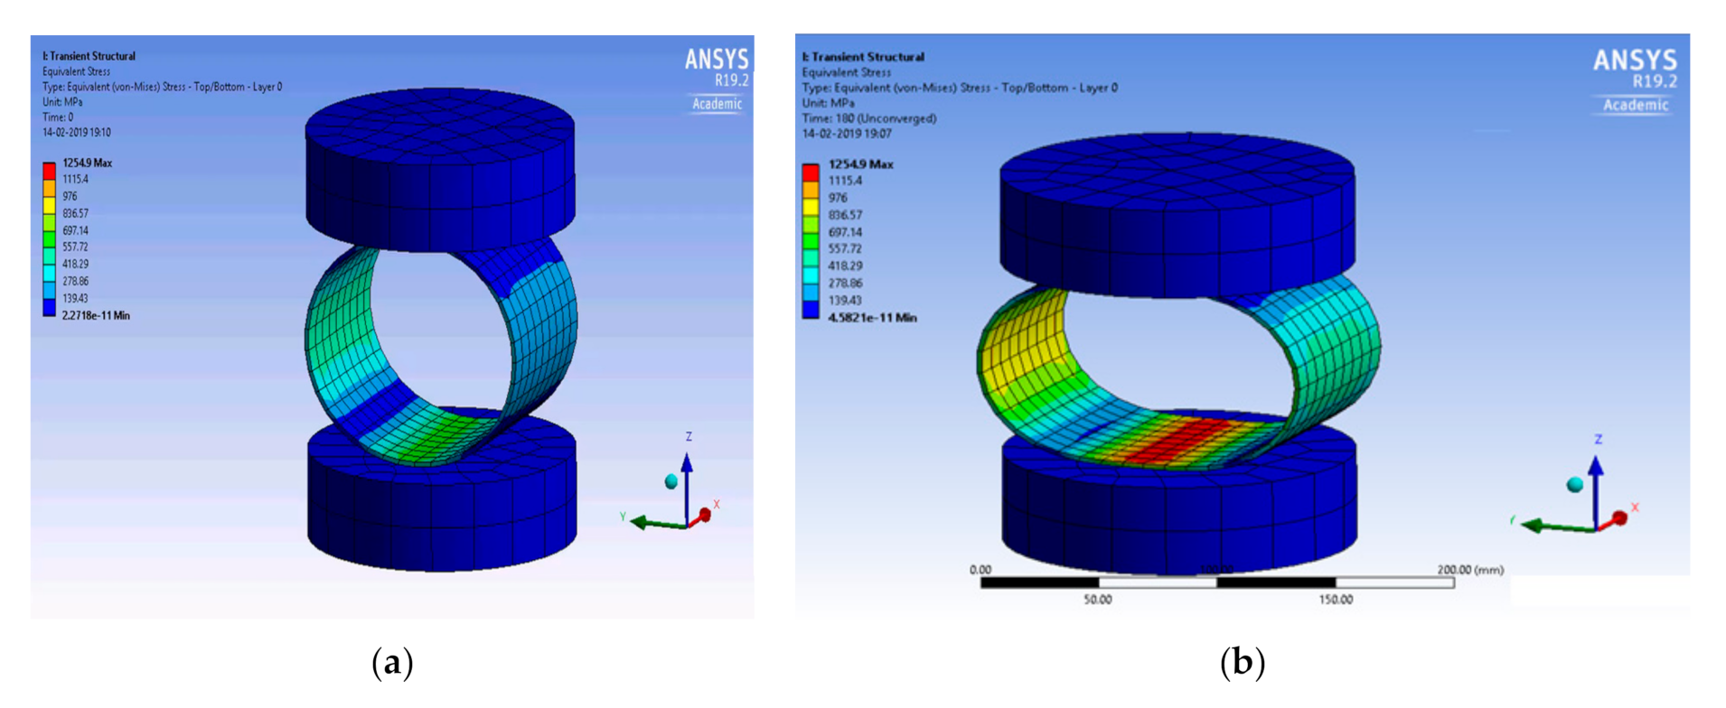Click the '836.57' legend value in panel (b)
This screenshot has width=1726, height=708.
point(845,215)
